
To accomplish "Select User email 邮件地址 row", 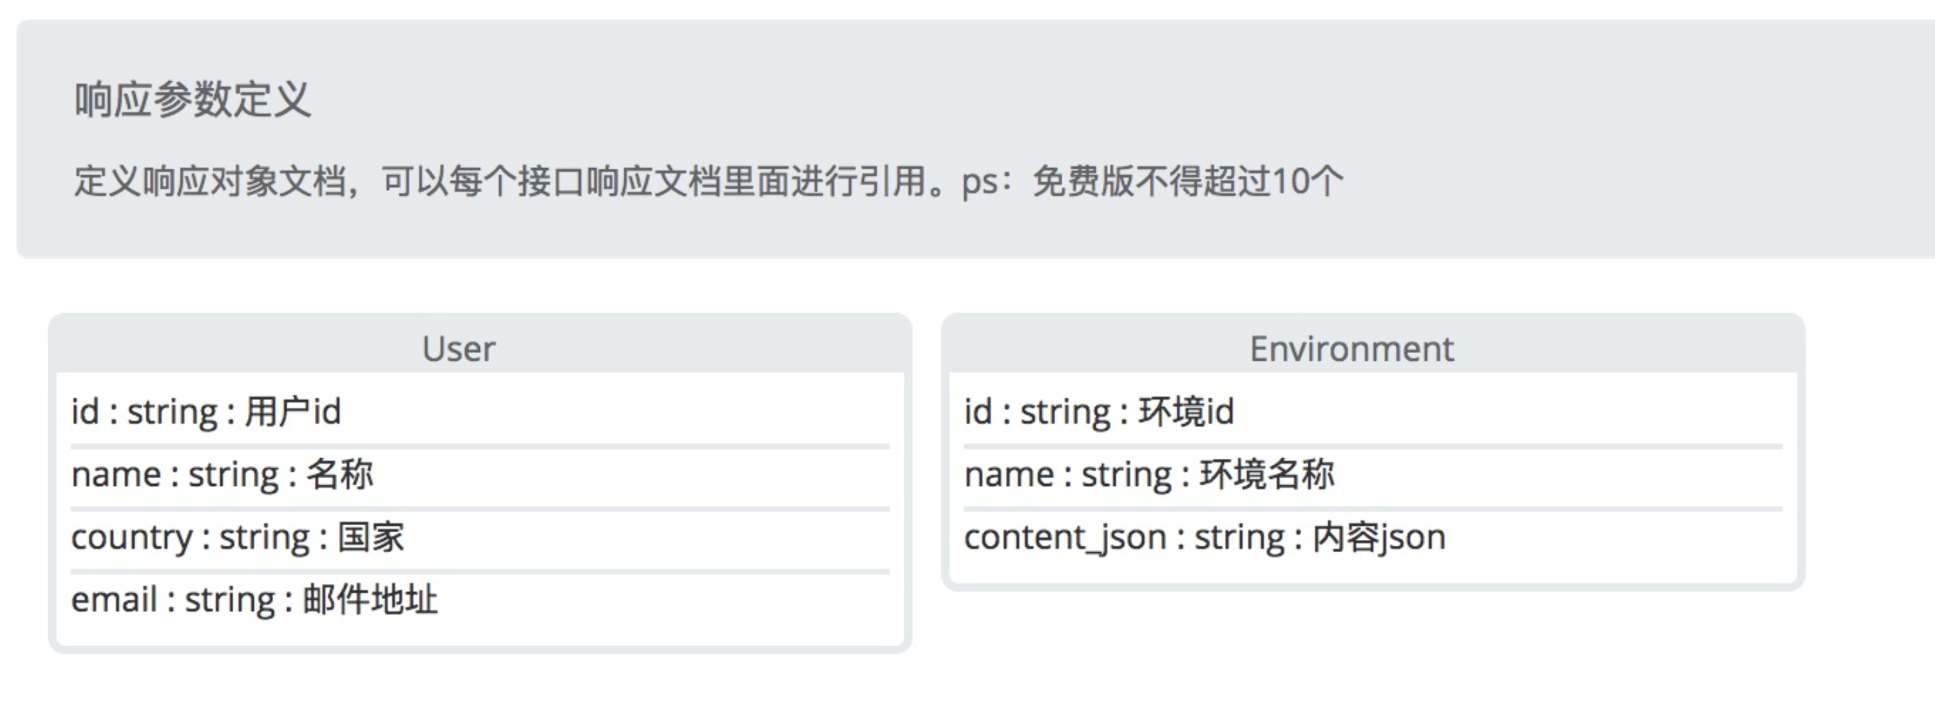I will 480,599.
